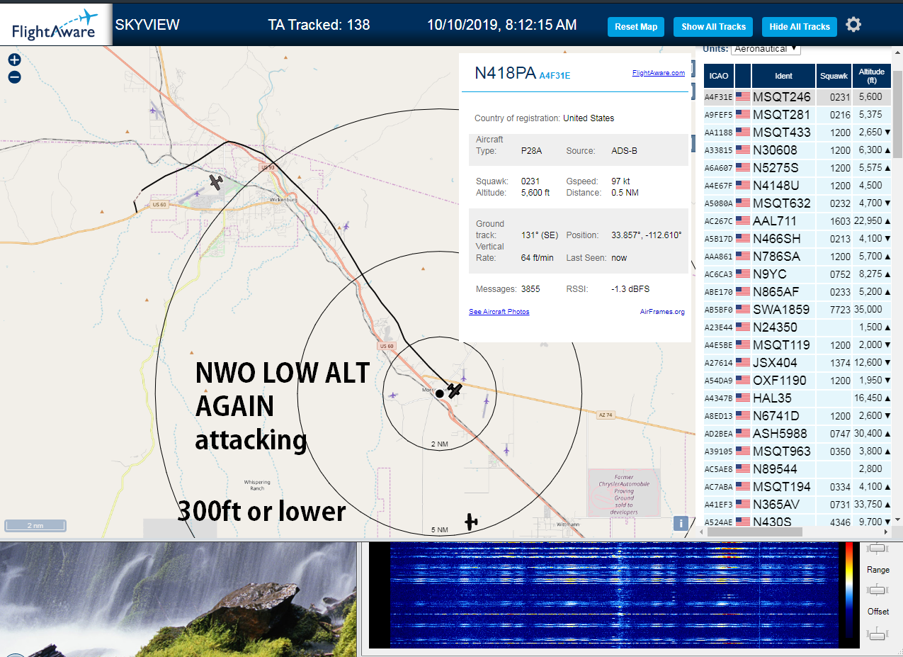This screenshot has width=903, height=657.
Task: Zoom out the map with the minus icon
Action: [x=14, y=77]
